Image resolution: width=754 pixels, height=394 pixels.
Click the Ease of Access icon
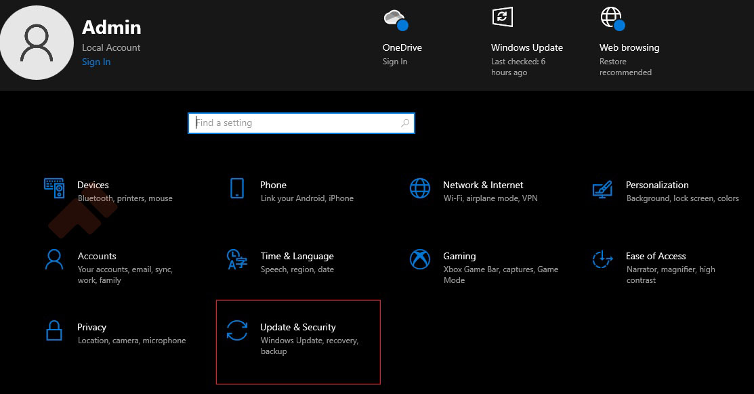[602, 259]
